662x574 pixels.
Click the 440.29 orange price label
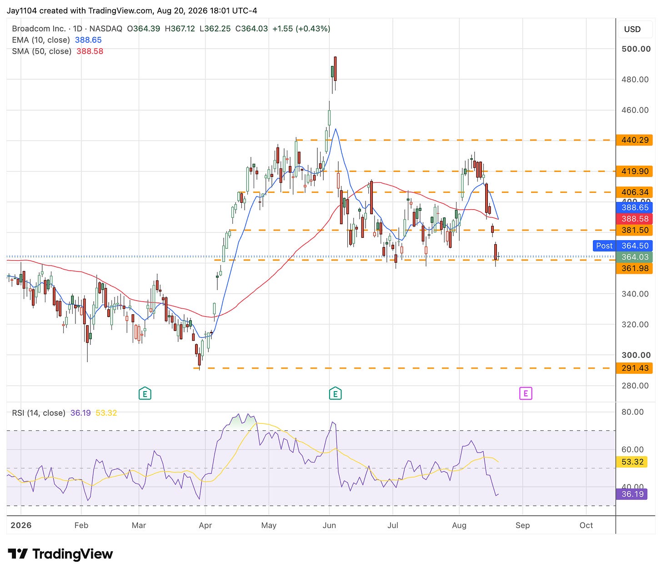click(x=634, y=140)
